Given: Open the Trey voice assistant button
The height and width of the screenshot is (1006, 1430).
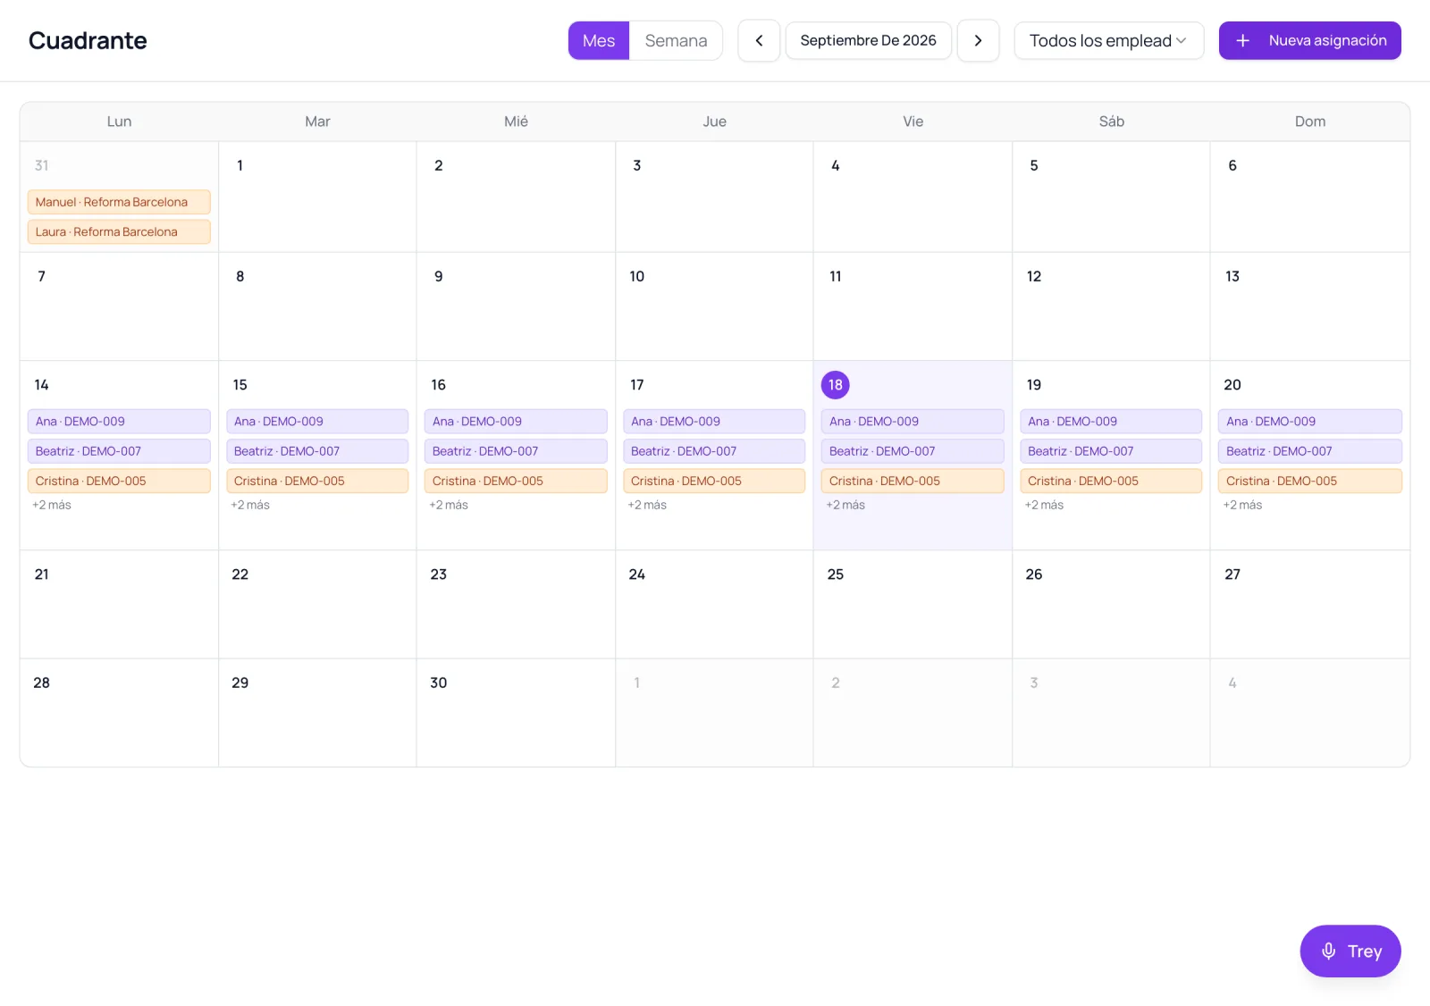Looking at the screenshot, I should 1350,951.
